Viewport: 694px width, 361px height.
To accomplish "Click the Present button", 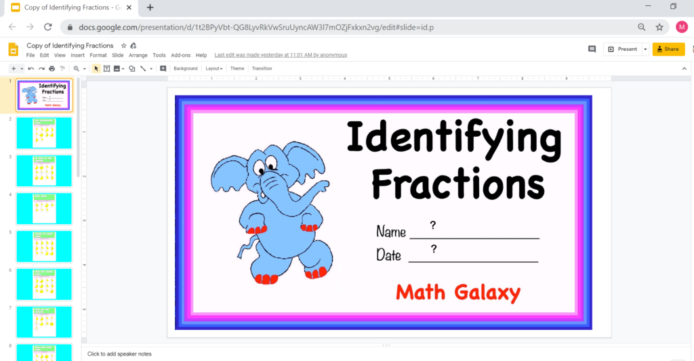I will [622, 49].
